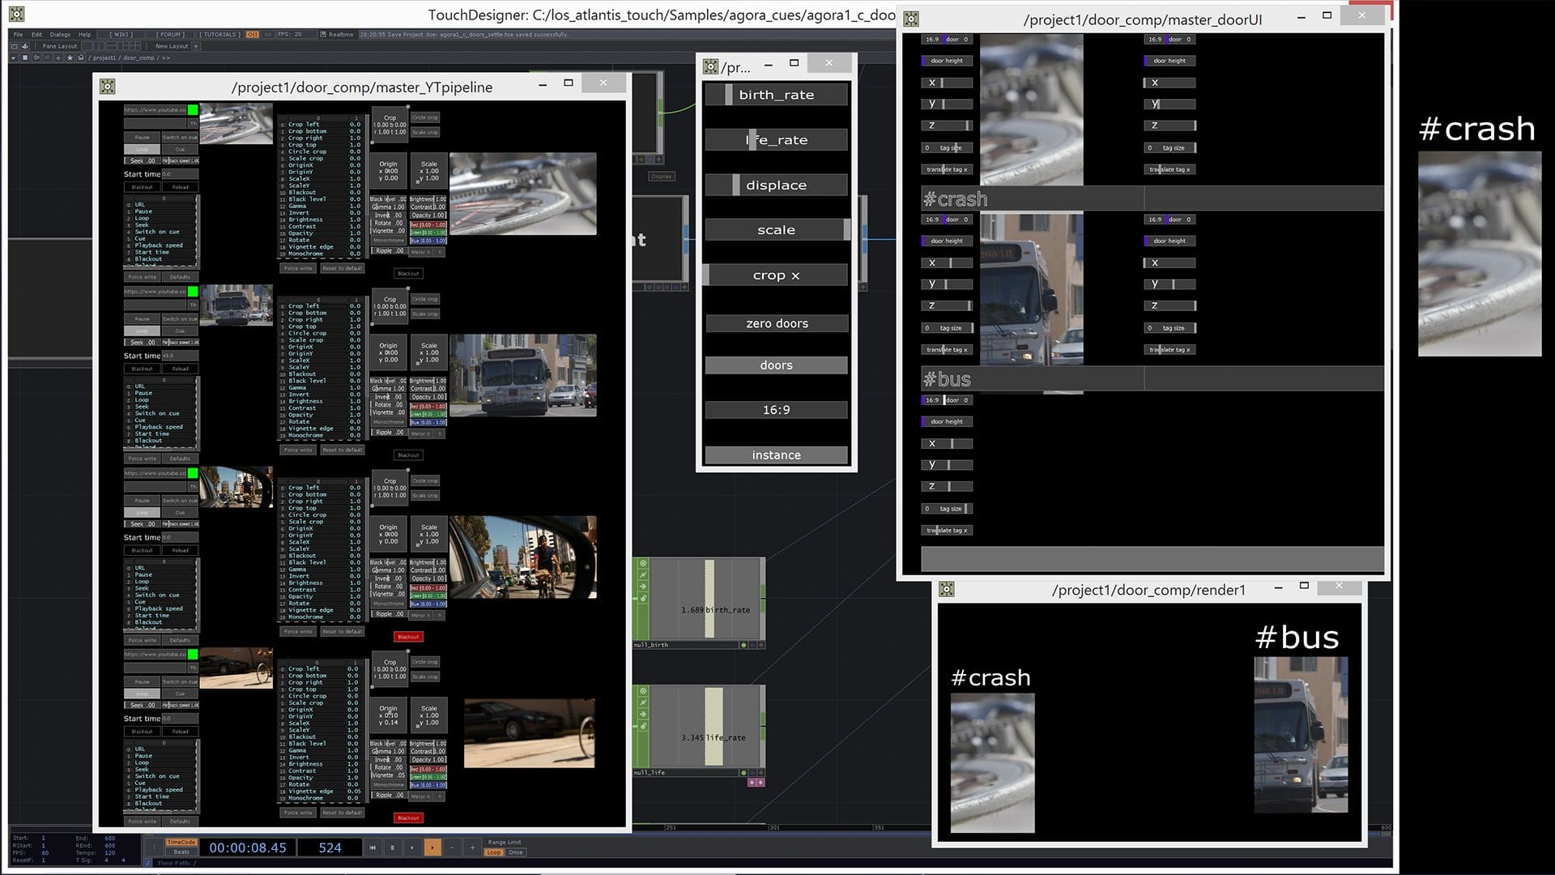
Task: Open the File menu
Action: click(18, 35)
